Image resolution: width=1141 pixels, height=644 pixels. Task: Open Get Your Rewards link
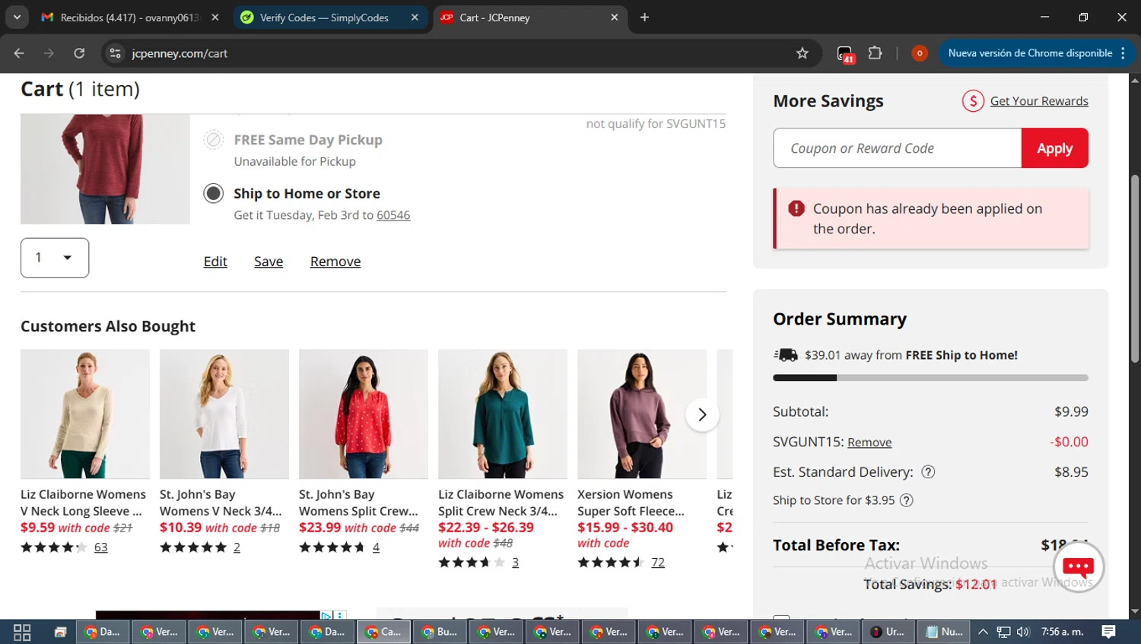point(1039,101)
